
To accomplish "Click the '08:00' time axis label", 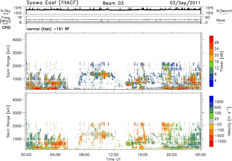I will click(x=84, y=155).
